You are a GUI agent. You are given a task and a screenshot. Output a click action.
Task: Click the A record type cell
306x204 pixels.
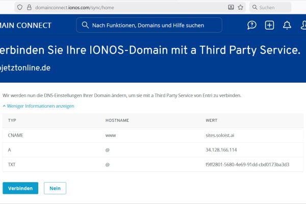(9, 150)
